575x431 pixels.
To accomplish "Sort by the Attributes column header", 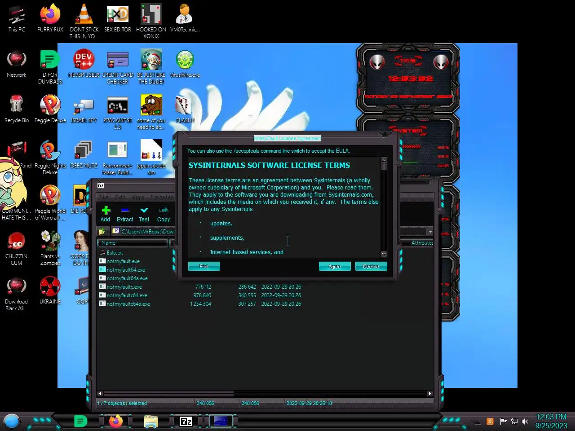I will (x=422, y=243).
